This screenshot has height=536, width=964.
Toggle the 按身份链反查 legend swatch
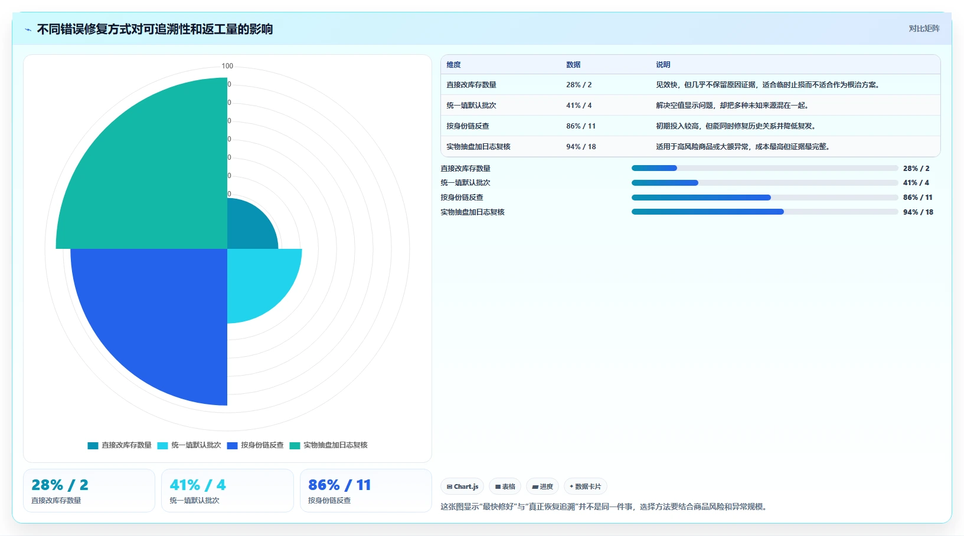[x=232, y=445]
